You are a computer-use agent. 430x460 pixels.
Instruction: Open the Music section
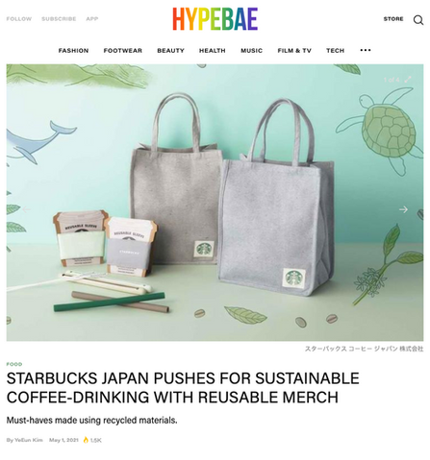click(252, 51)
